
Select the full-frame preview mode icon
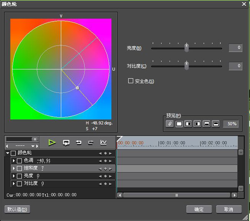[179, 124]
